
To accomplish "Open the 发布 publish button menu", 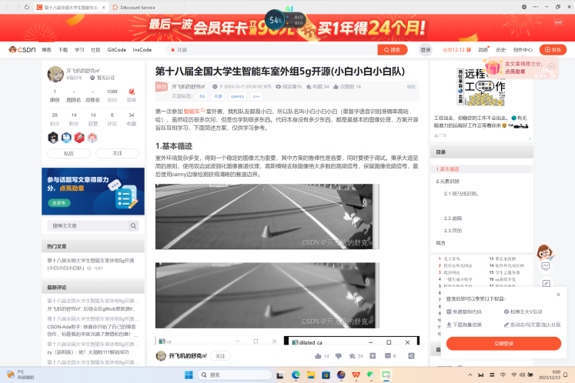I will pos(553,49).
